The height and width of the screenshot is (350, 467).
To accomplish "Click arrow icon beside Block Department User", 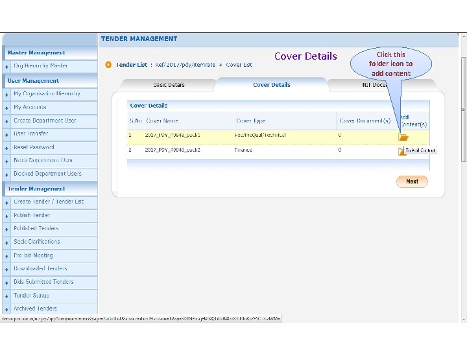I will click(6, 161).
